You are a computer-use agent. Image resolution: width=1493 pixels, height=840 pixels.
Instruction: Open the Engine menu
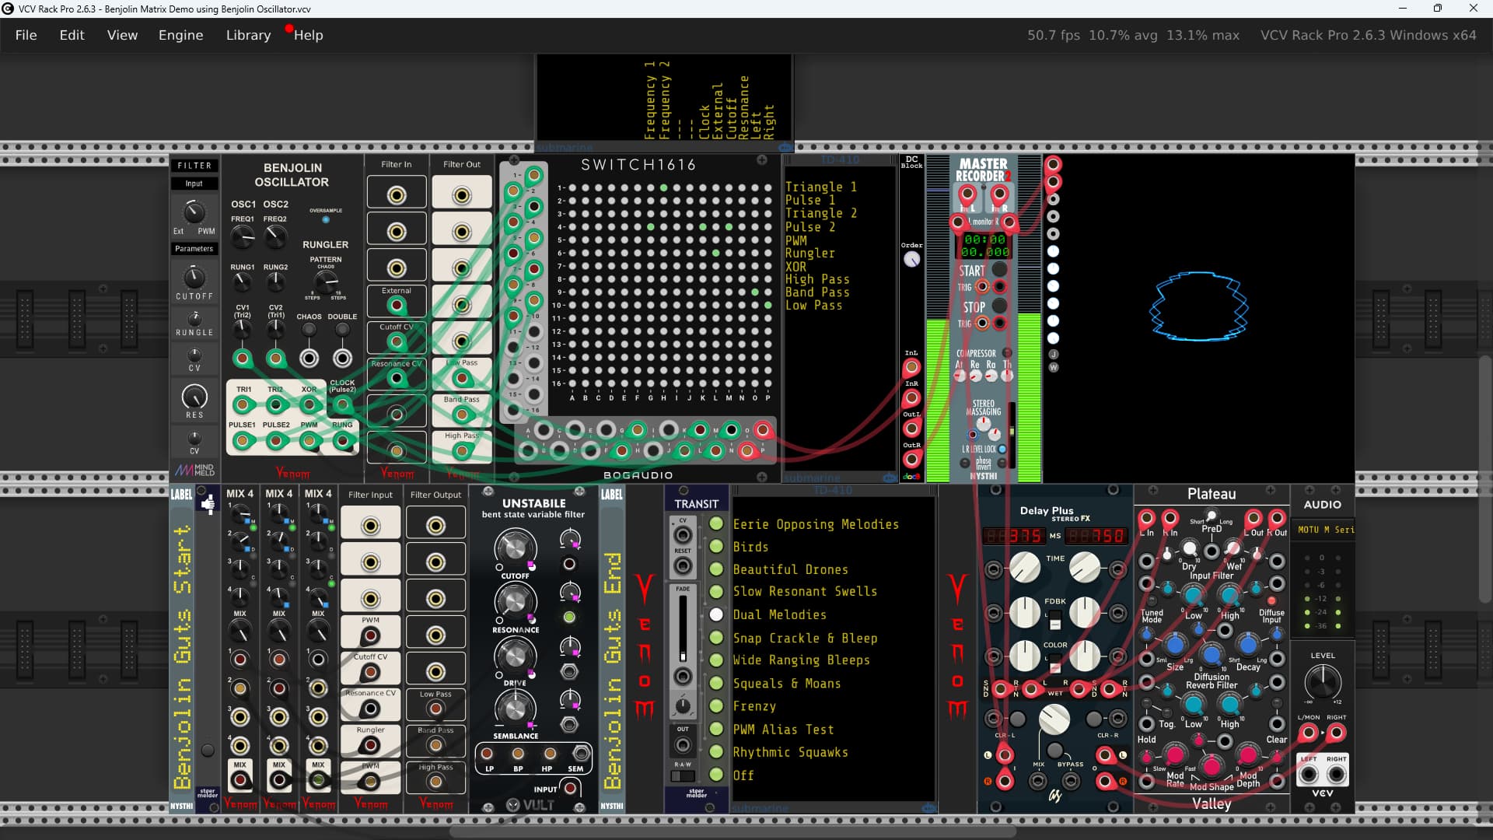[180, 35]
